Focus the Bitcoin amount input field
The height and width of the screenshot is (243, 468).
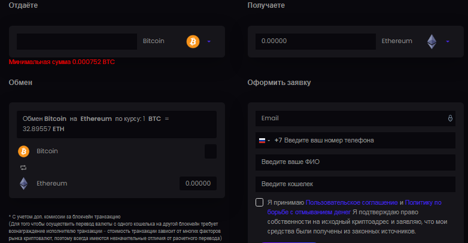[77, 41]
